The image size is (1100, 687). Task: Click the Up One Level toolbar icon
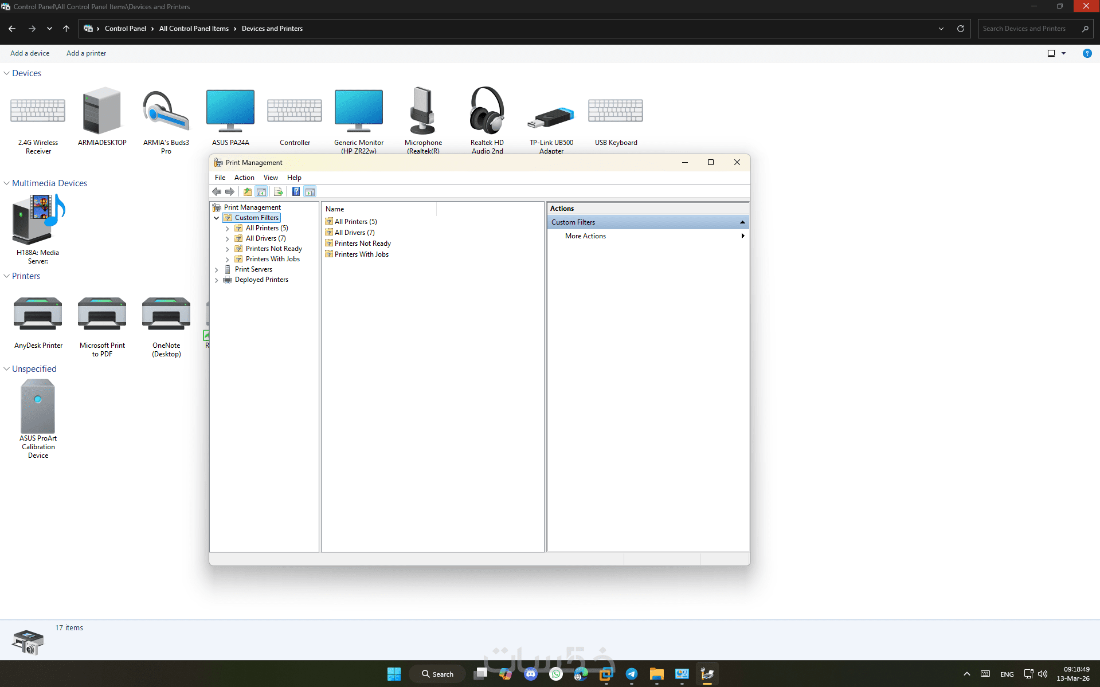[x=248, y=191]
